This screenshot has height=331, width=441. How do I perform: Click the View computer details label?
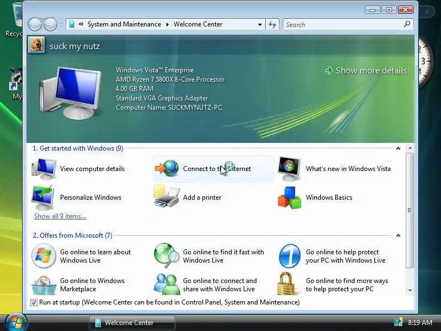92,169
